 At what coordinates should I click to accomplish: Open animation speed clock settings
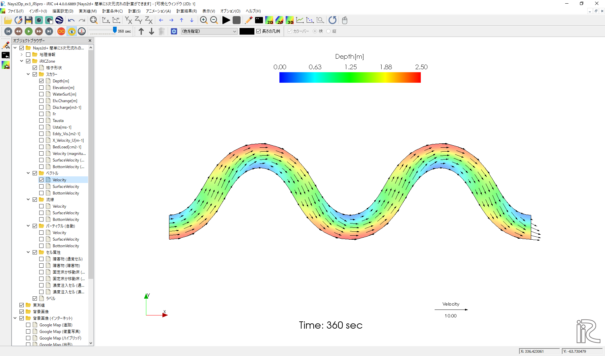coord(82,31)
